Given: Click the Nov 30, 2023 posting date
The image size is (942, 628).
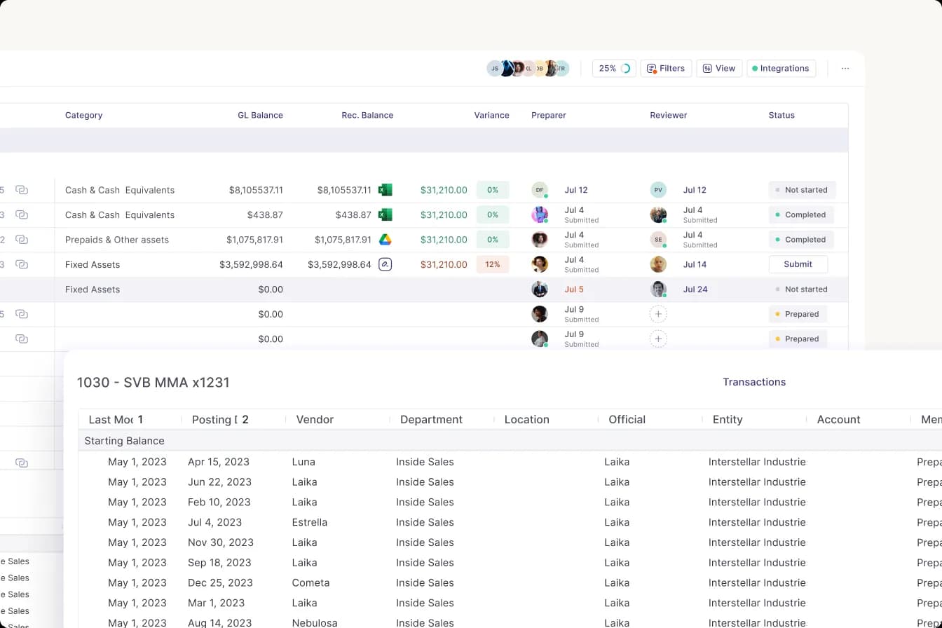Looking at the screenshot, I should [220, 542].
